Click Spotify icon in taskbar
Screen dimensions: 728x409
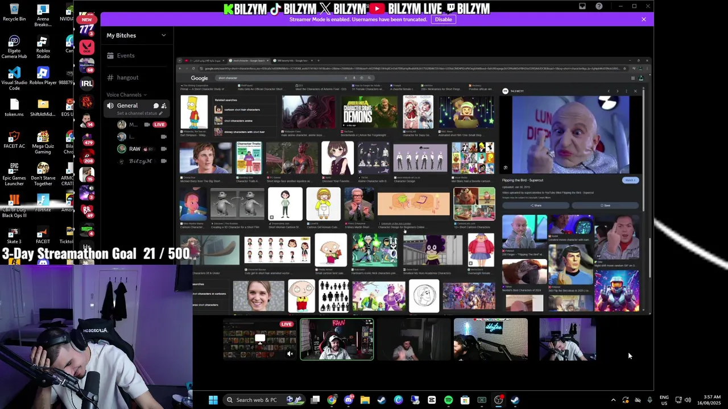448,400
